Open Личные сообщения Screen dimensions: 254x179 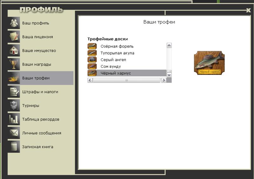point(41,133)
